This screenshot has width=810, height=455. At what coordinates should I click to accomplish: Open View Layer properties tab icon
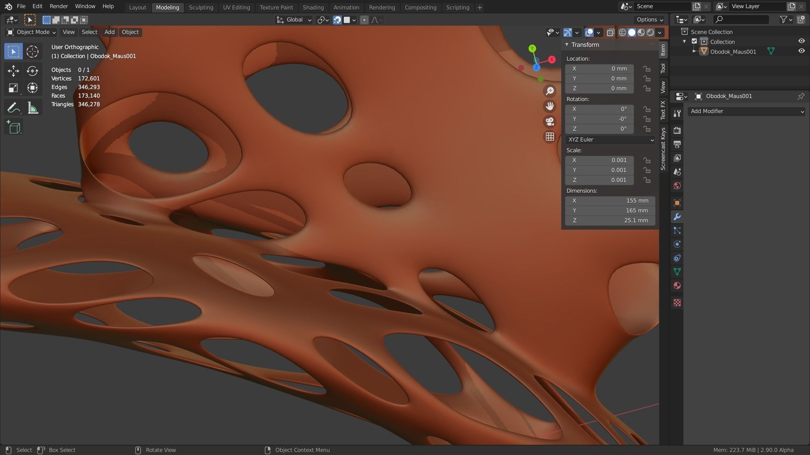coord(677,158)
